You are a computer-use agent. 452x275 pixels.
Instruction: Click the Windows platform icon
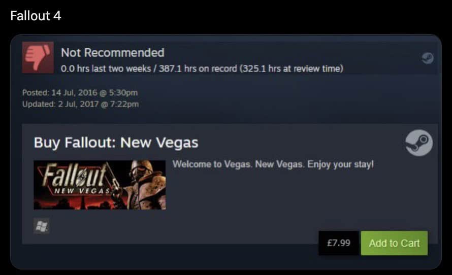point(42,226)
